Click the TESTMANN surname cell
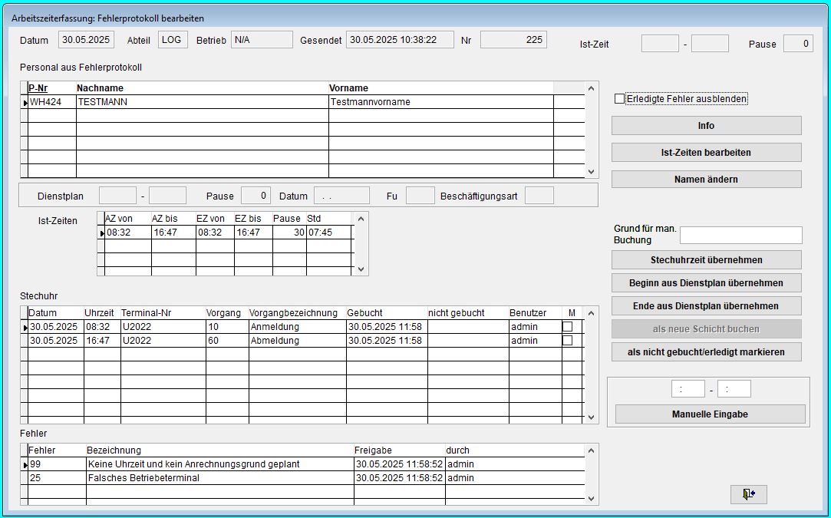The image size is (831, 518). (203, 102)
